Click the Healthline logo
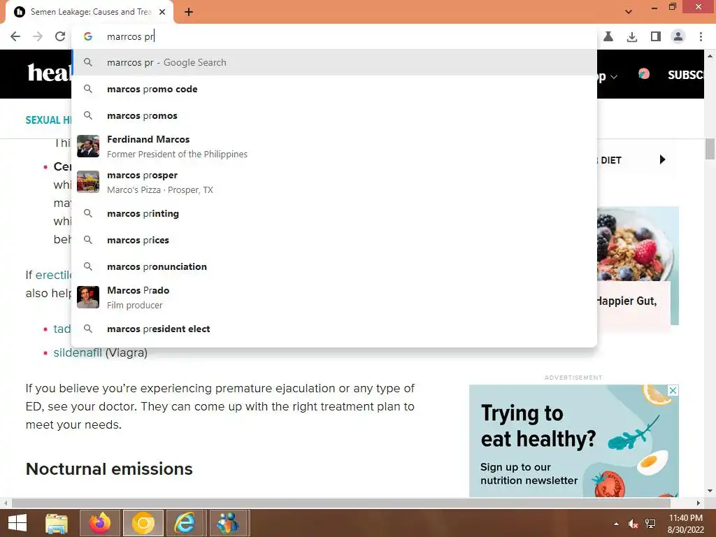 [x=50, y=73]
